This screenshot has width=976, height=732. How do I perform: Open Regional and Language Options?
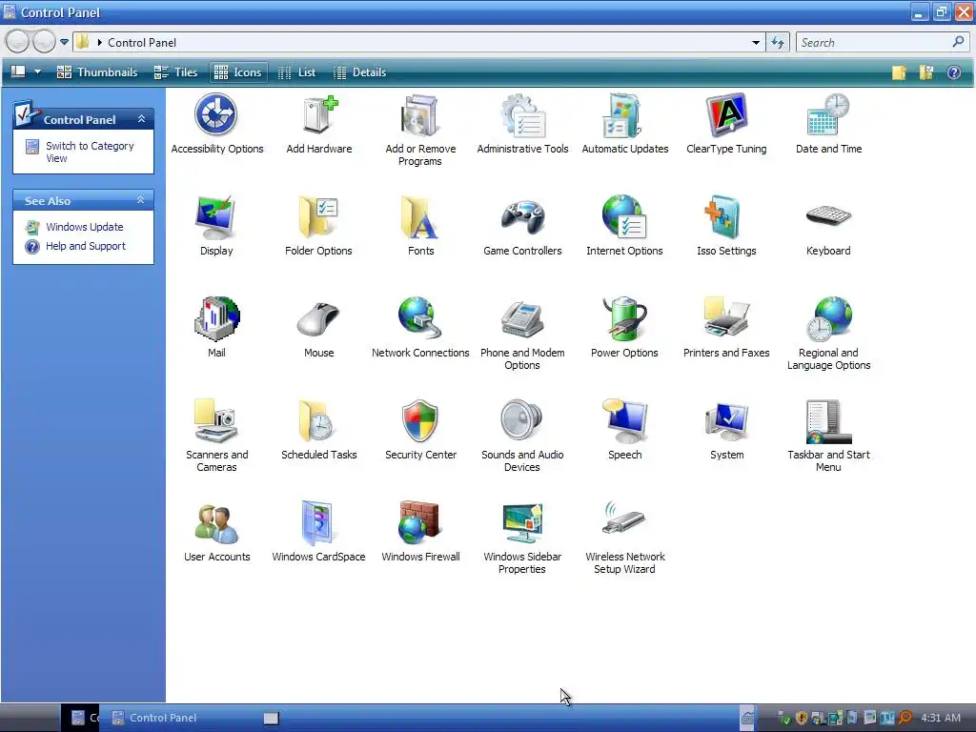[x=828, y=334]
